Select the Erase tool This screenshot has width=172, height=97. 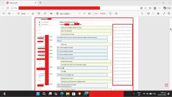(x=33, y=13)
